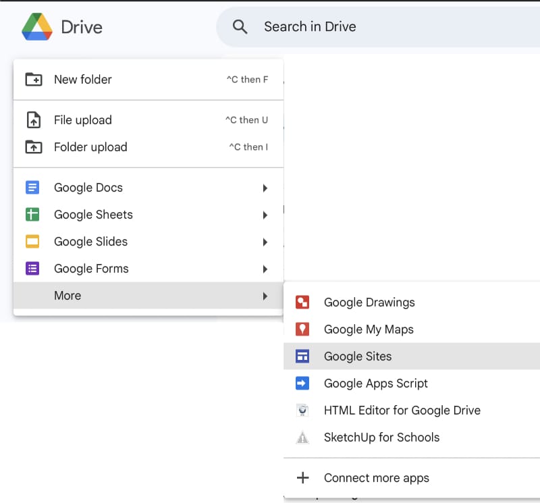Choose Google Apps Script menu entry

click(375, 383)
